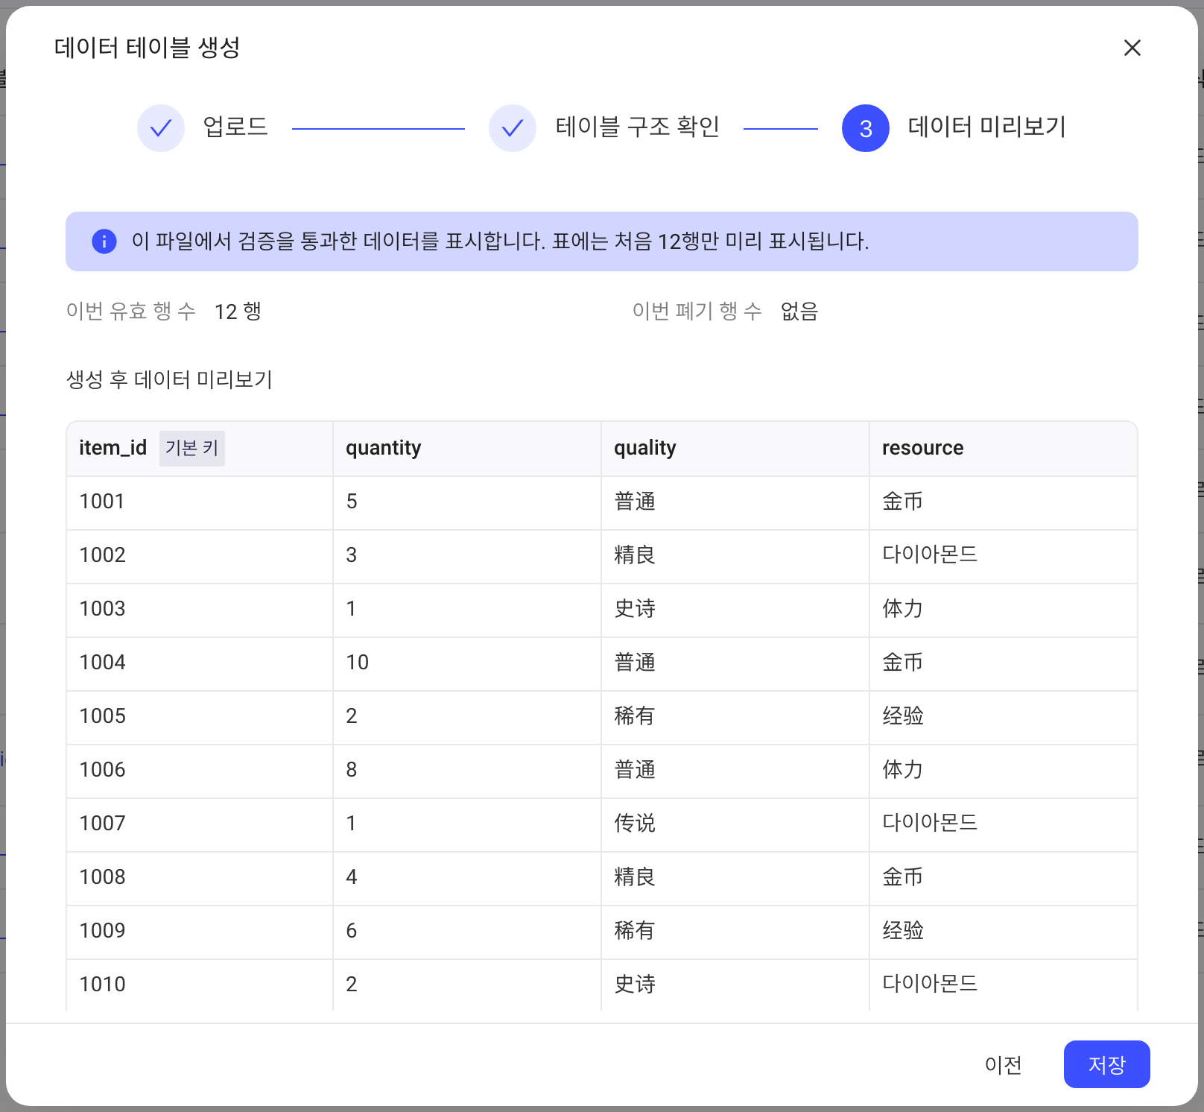Image resolution: width=1204 pixels, height=1112 pixels.
Task: Click quantity value 10 in row 1004
Action: [x=358, y=663]
